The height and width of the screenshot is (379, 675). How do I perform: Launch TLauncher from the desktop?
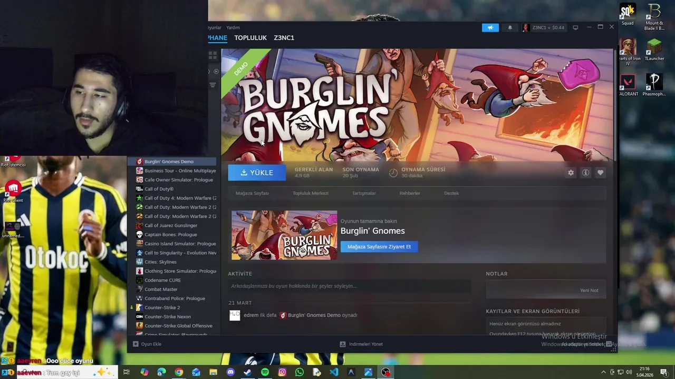[654, 50]
